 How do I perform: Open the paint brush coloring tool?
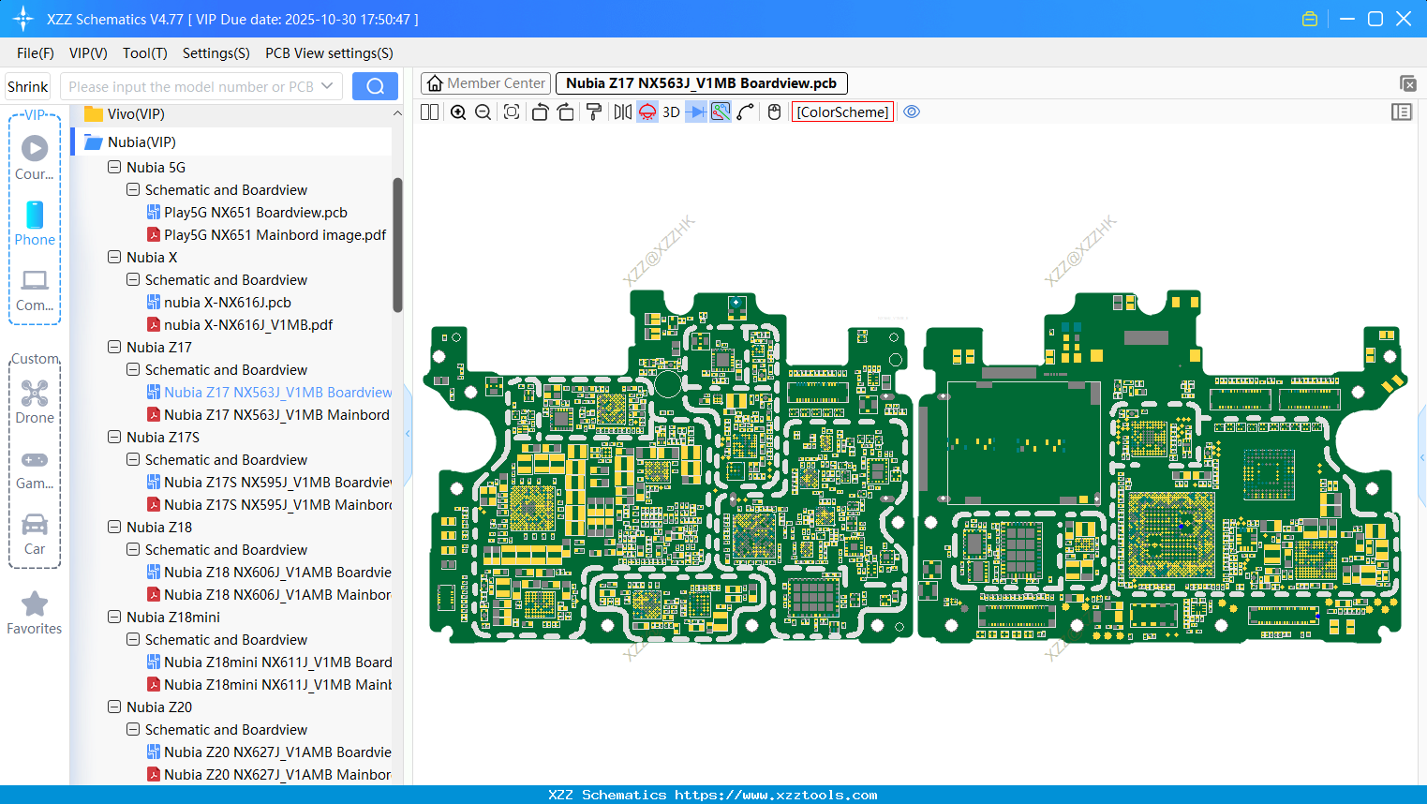pos(592,112)
